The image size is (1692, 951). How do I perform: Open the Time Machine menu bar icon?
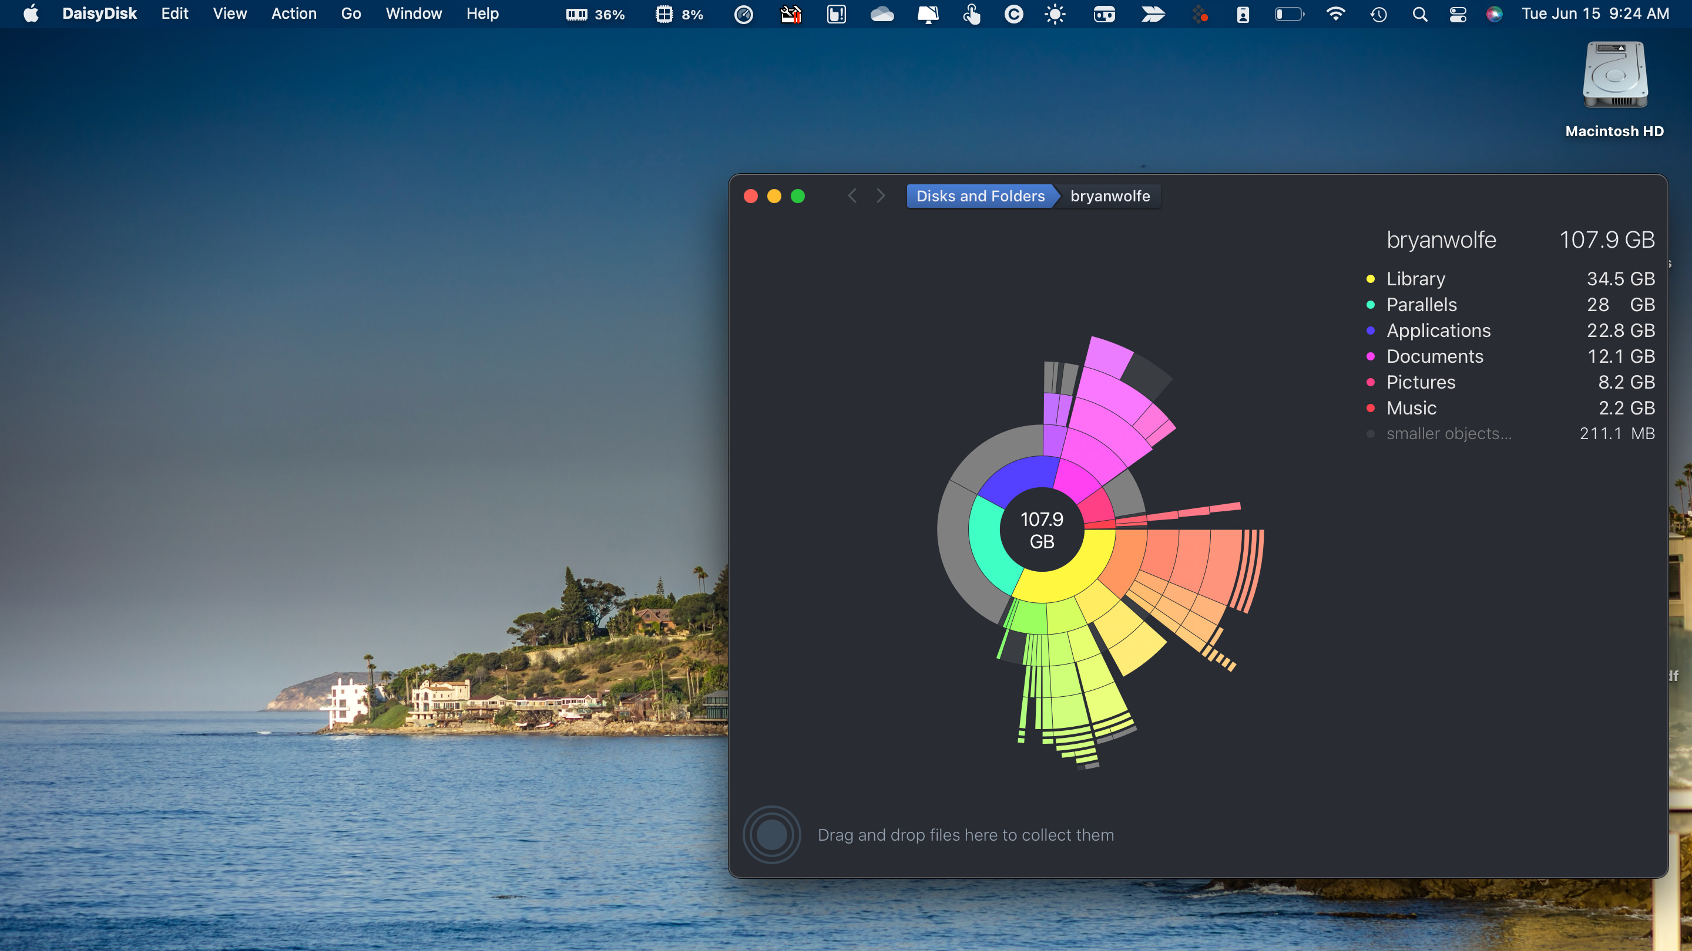(1379, 14)
